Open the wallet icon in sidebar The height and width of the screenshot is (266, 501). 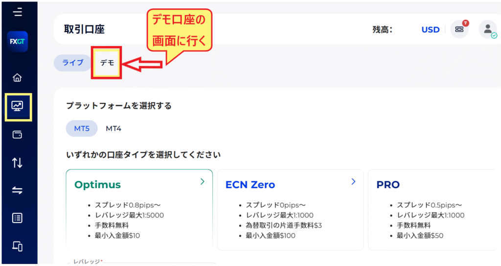point(18,135)
